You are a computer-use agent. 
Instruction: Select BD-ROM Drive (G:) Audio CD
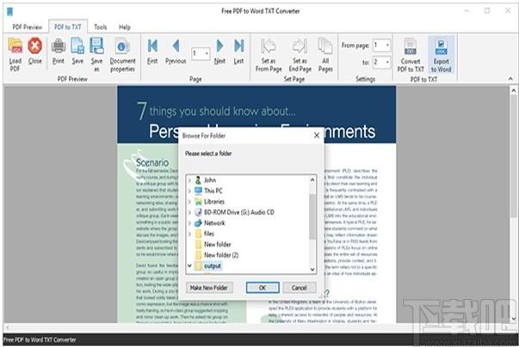235,212
